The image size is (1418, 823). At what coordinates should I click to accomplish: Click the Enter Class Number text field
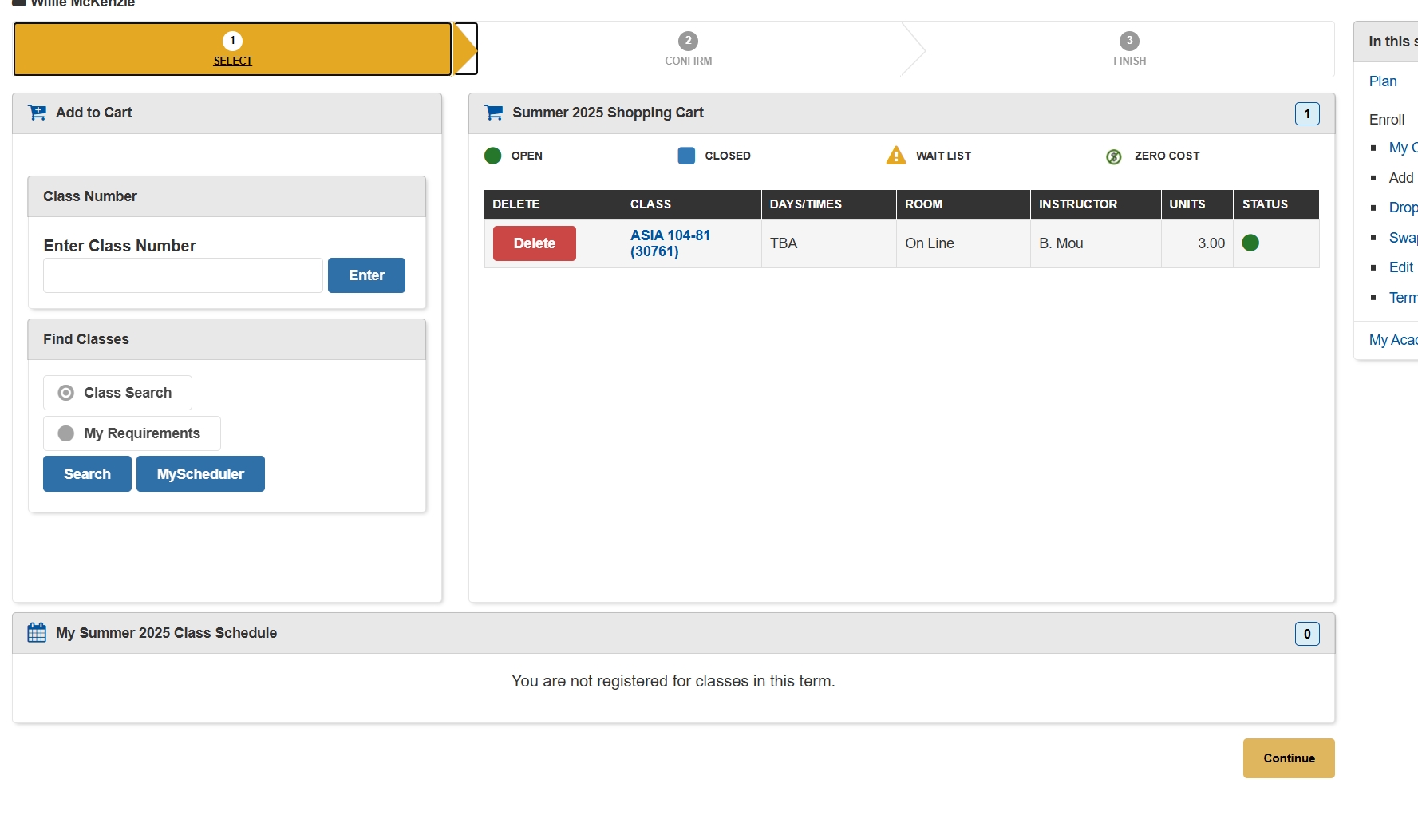tap(183, 275)
